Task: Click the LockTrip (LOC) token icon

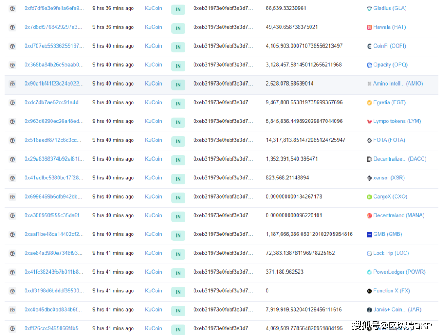Action: point(369,254)
